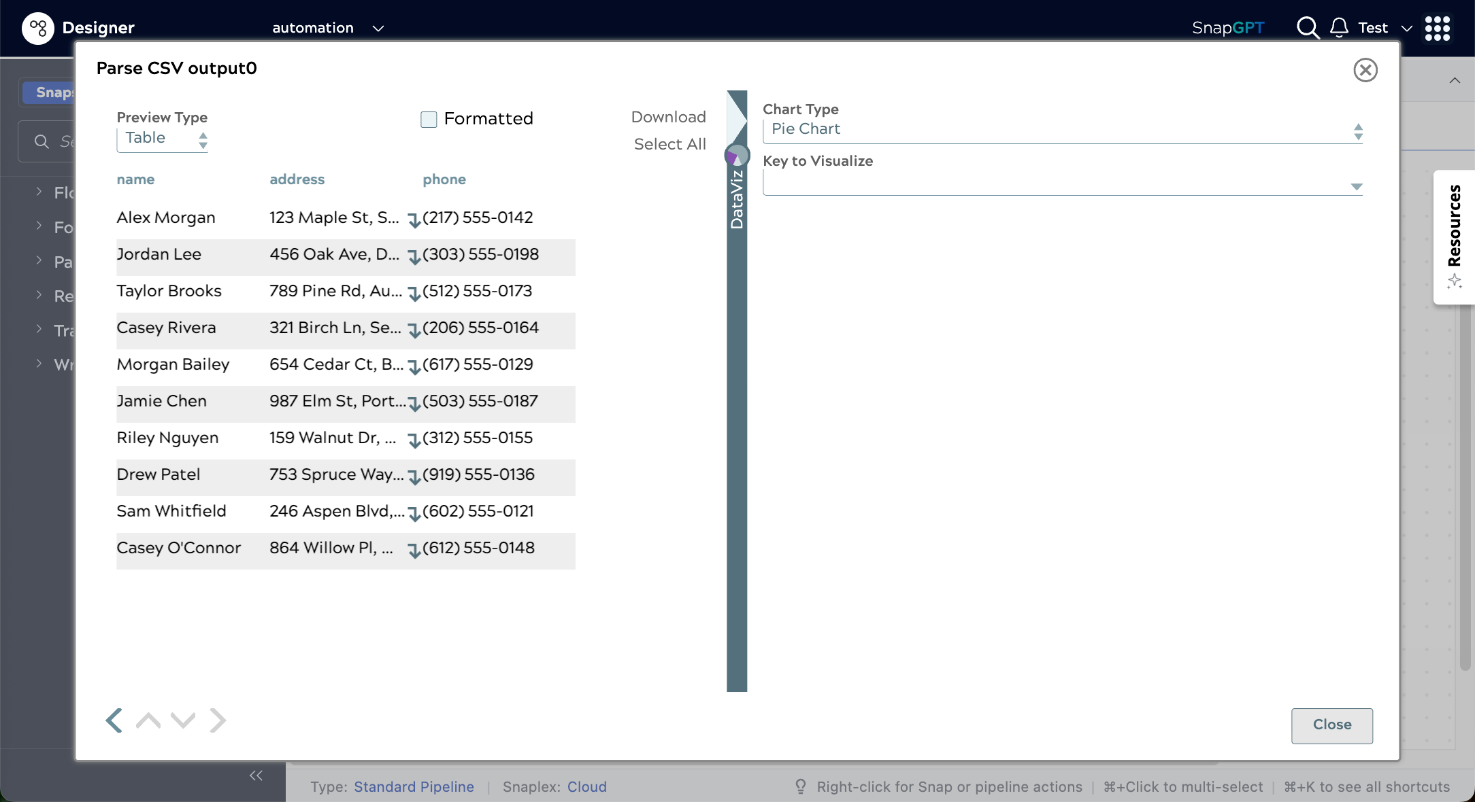Open the apps grid launcher
This screenshot has width=1475, height=802.
[1437, 28]
